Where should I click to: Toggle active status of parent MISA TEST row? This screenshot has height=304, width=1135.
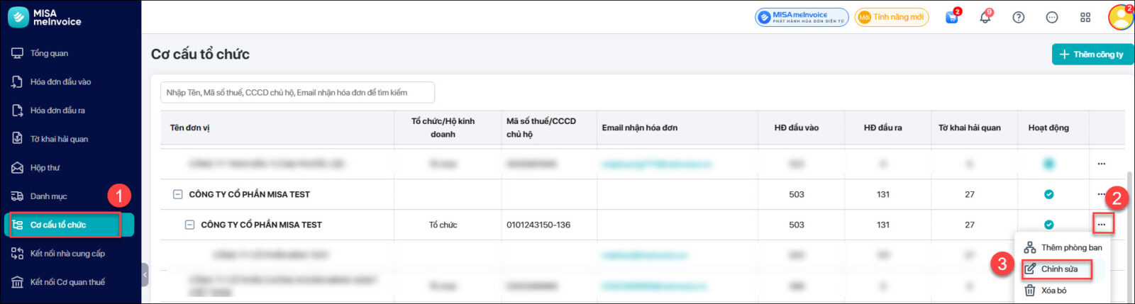1048,194
